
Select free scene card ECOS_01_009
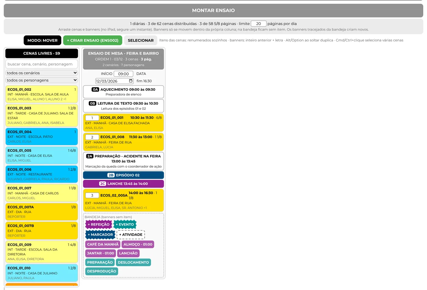coord(41,252)
